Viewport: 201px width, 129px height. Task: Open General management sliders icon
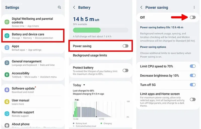(x=7, y=63)
